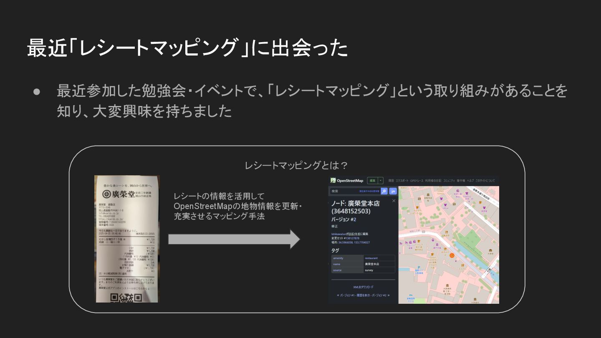Screen dimensions: 601x338
Task: Click the bullet text starting 最近参加した勉強会
Action: 312,101
